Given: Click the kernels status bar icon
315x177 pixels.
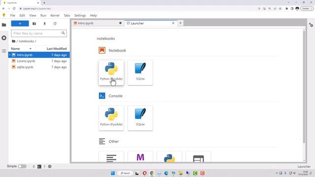Looking at the screenshot, I should tap(50, 166).
